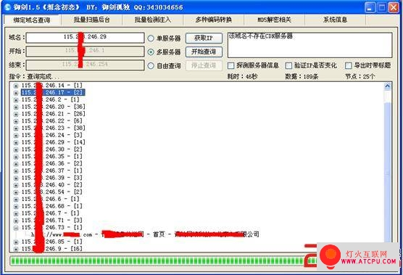Click inside the 域名 input field
Image resolution: width=403 pixels, height=275 pixels.
[85, 38]
